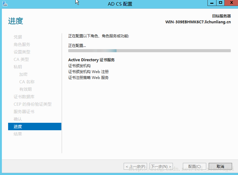The image size is (238, 175).
Task: Click the configuration progress bar
Action: [x=150, y=51]
